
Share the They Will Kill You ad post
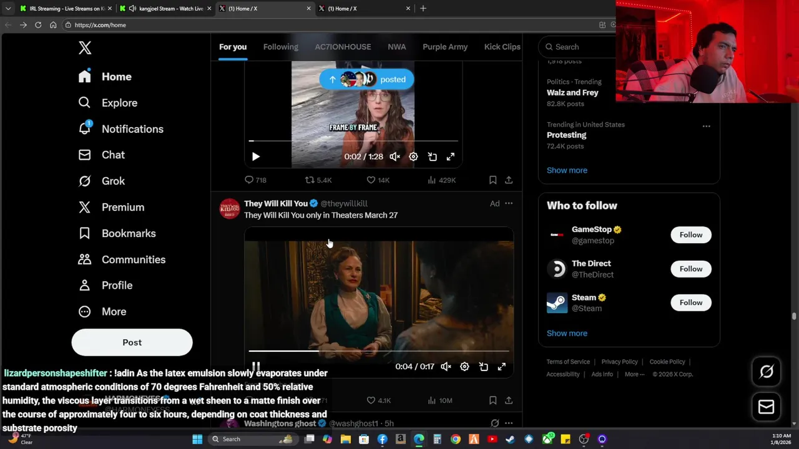[x=509, y=400]
